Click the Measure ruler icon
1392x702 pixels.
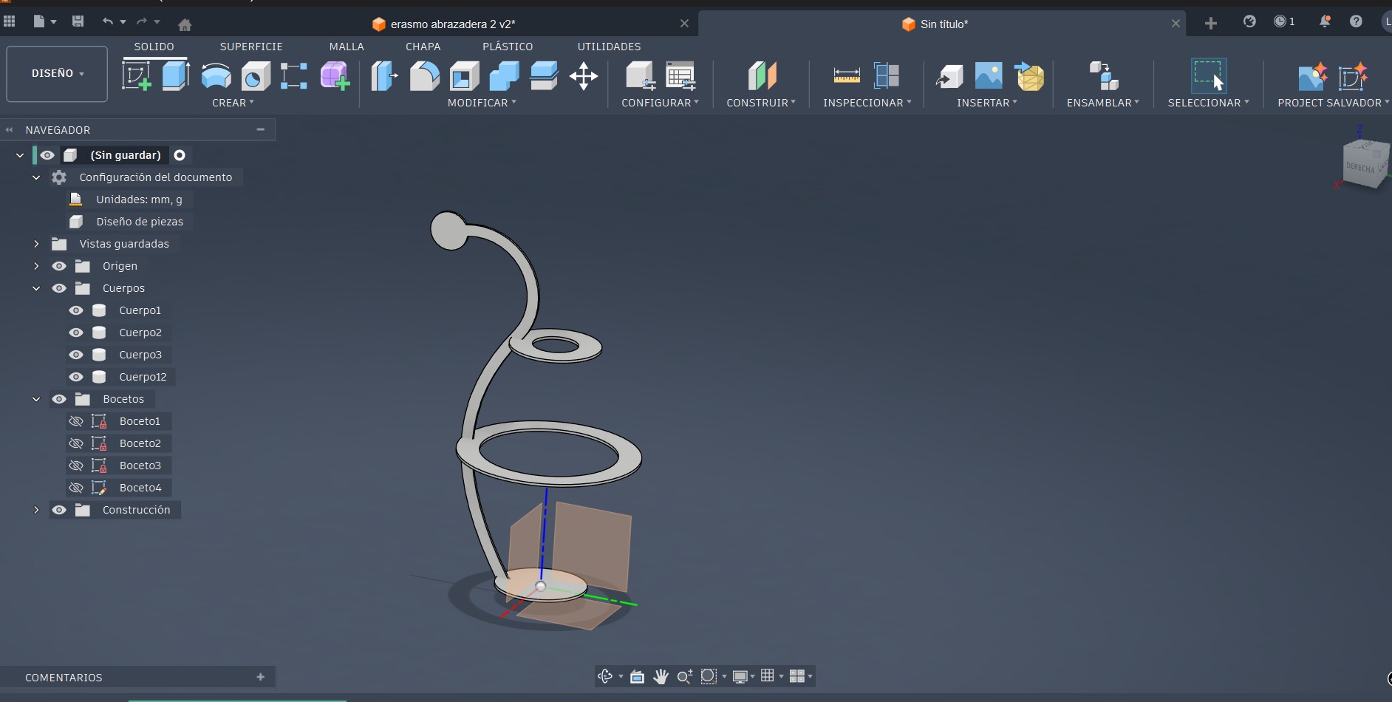[x=847, y=75]
